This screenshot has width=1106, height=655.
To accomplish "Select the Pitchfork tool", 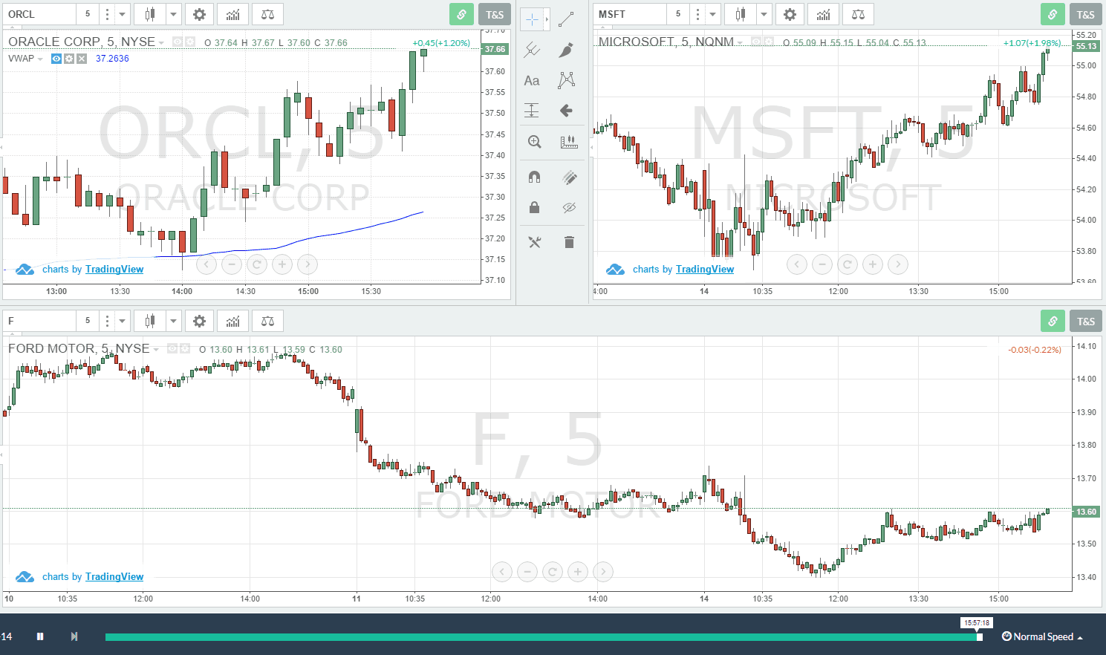I will 532,49.
